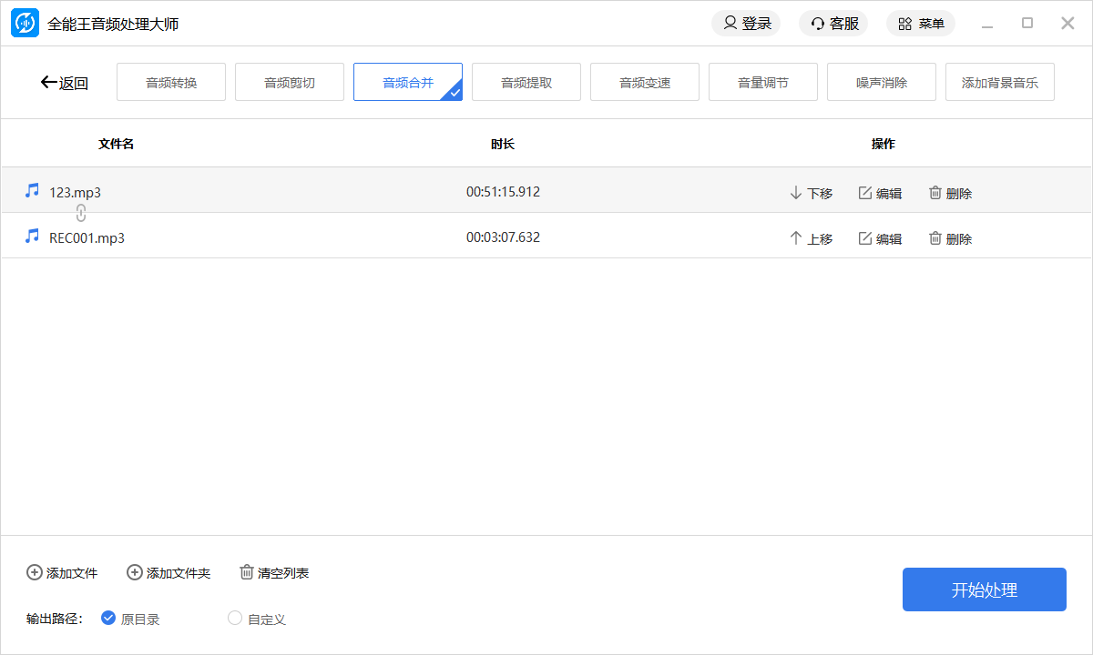Open the 菜单 menu
The width and height of the screenshot is (1093, 655).
pos(920,24)
